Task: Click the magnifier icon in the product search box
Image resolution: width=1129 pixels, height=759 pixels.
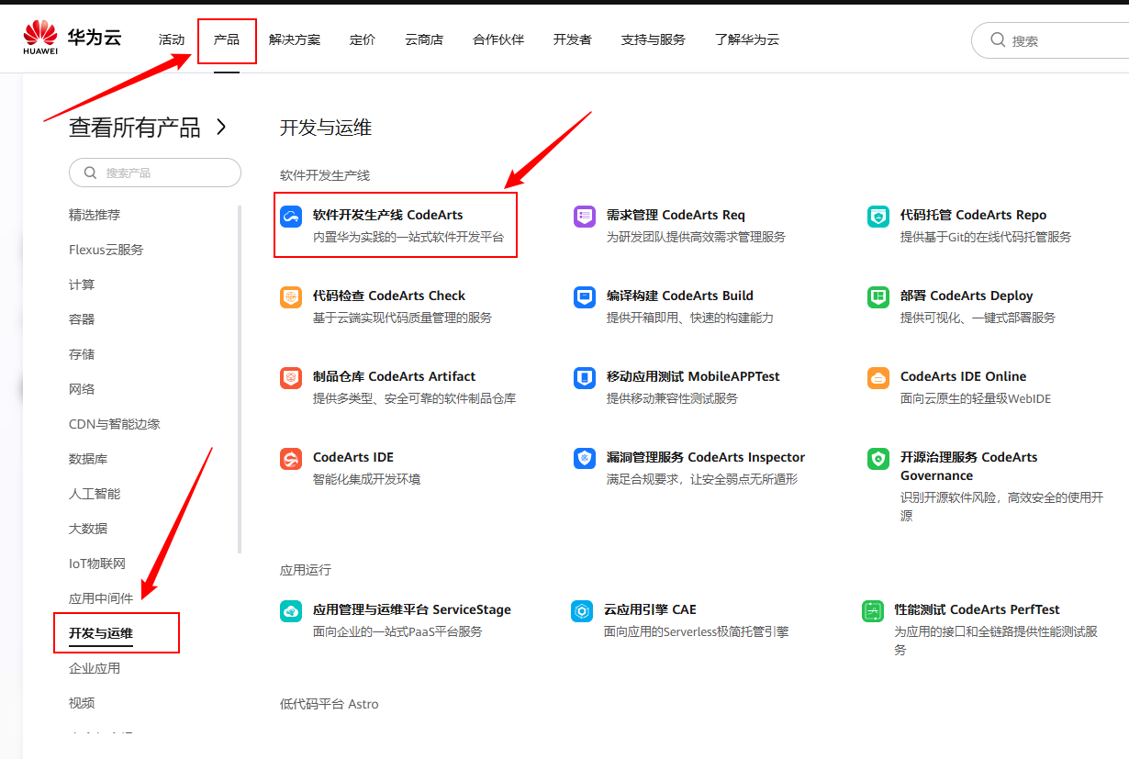Action: [90, 173]
